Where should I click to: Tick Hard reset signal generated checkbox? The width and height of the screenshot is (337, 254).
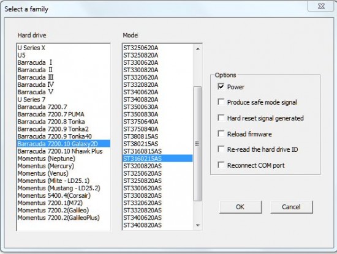pyautogui.click(x=221, y=118)
